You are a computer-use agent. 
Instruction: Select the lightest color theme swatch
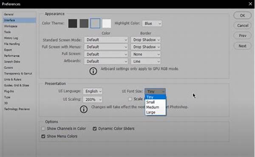point(107,23)
